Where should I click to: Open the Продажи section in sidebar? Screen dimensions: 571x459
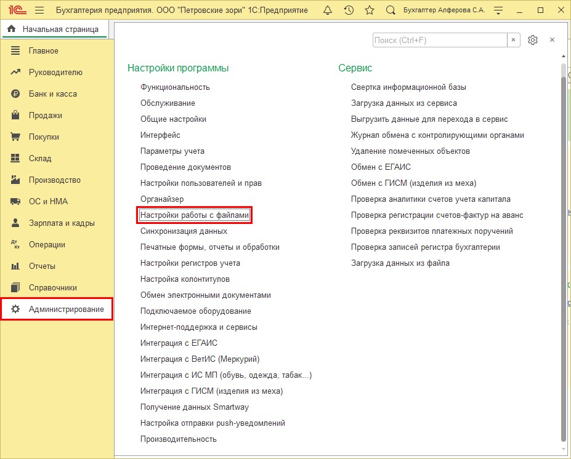pos(45,115)
